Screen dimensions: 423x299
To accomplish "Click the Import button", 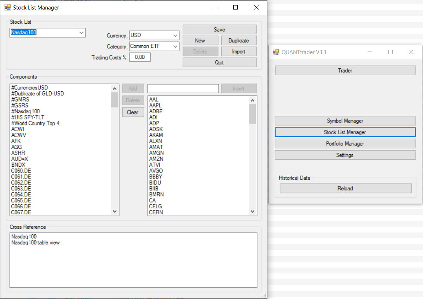I will [238, 52].
